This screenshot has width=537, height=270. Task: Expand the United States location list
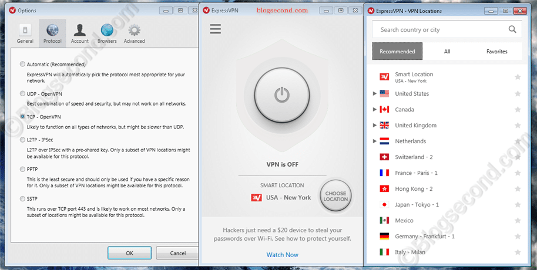375,93
